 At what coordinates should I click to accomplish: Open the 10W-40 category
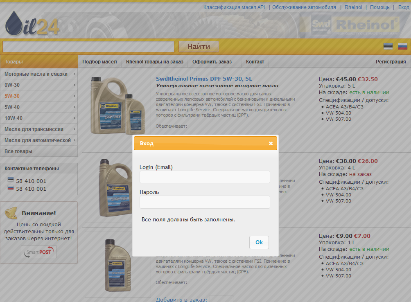pyautogui.click(x=39, y=118)
